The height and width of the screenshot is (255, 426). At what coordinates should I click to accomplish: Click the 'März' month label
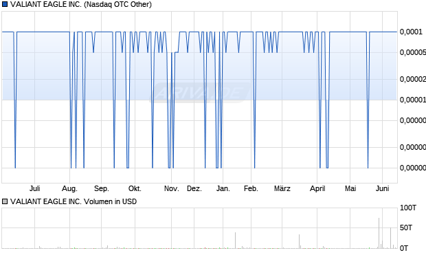[282, 188]
